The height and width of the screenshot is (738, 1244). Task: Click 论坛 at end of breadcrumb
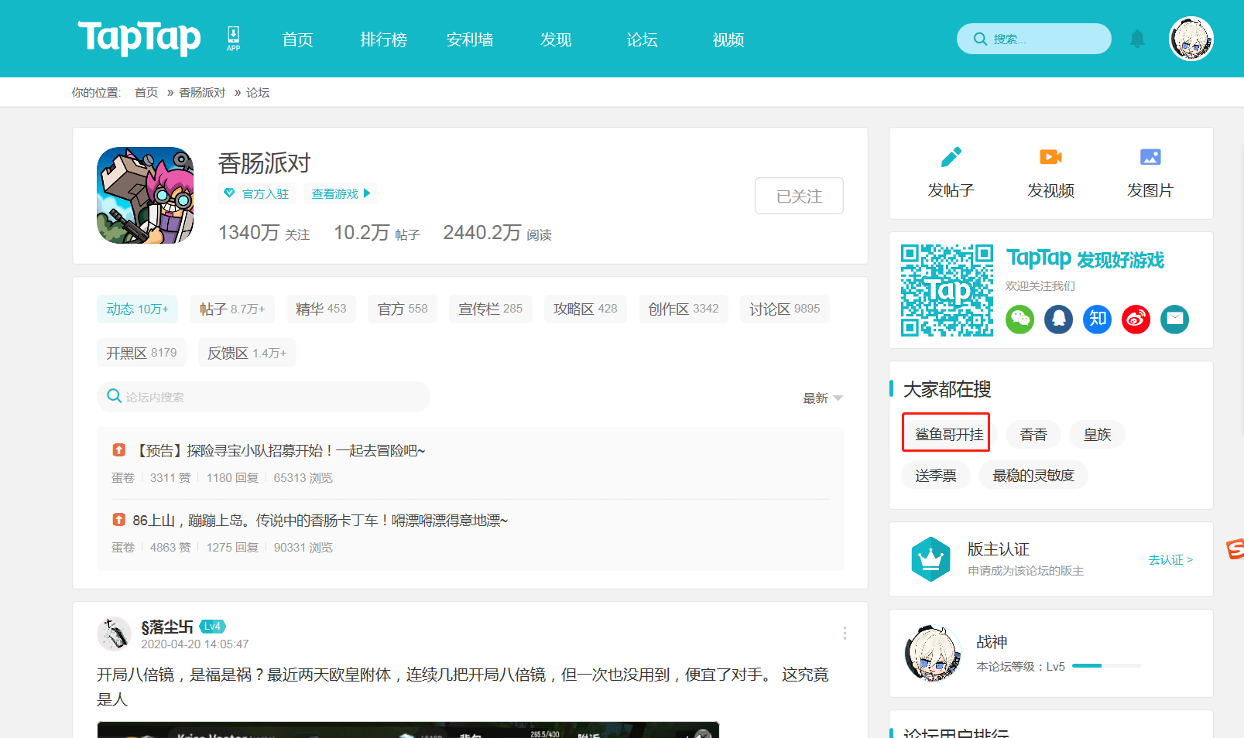[x=258, y=92]
